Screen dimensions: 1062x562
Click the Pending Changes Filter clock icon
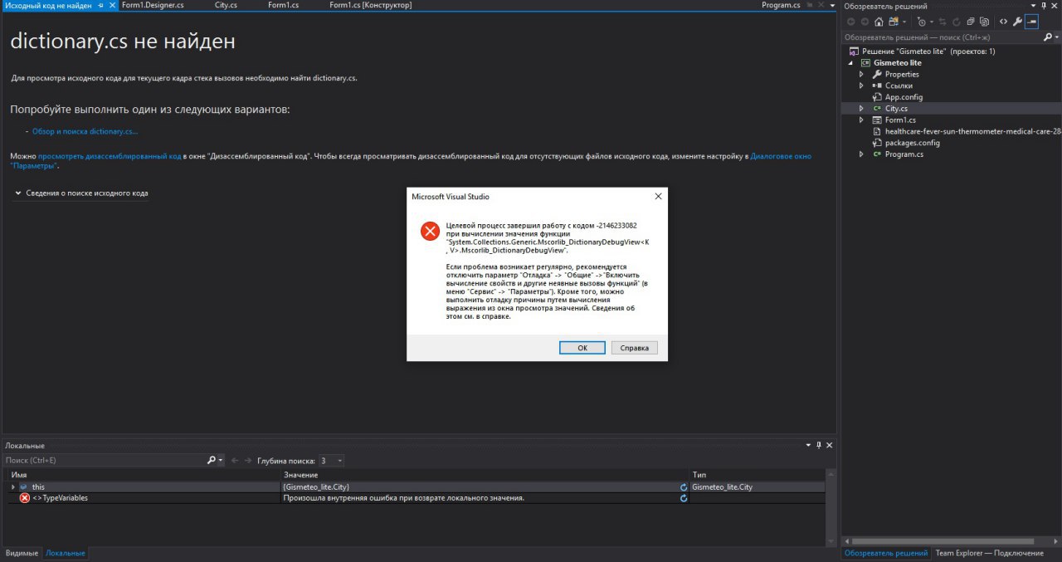[x=922, y=22]
